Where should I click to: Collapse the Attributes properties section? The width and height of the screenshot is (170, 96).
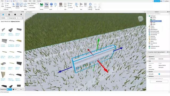[x=148, y=76]
